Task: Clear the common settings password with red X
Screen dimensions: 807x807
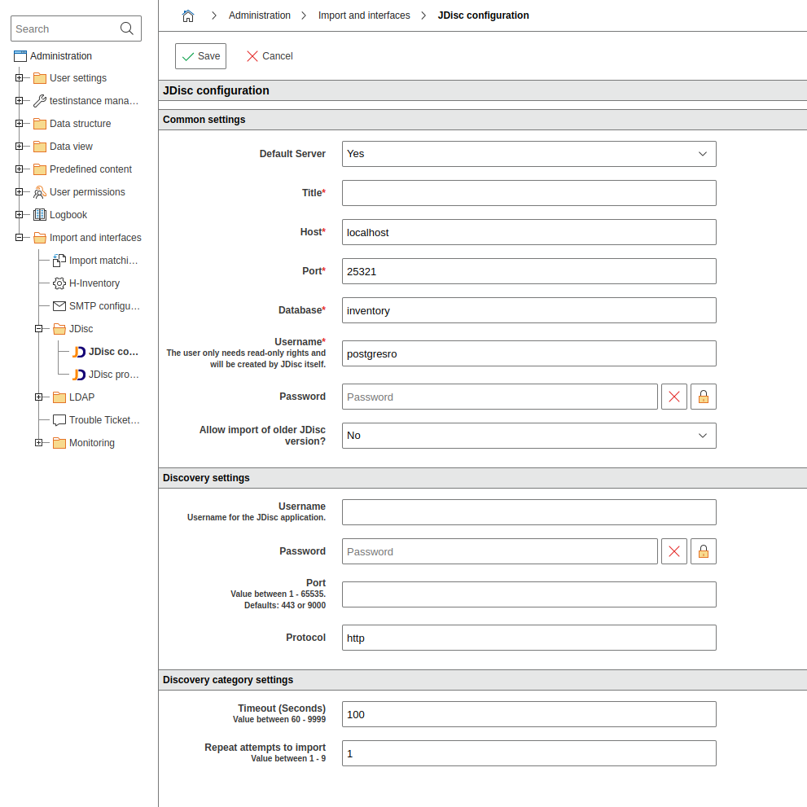Action: coord(673,397)
